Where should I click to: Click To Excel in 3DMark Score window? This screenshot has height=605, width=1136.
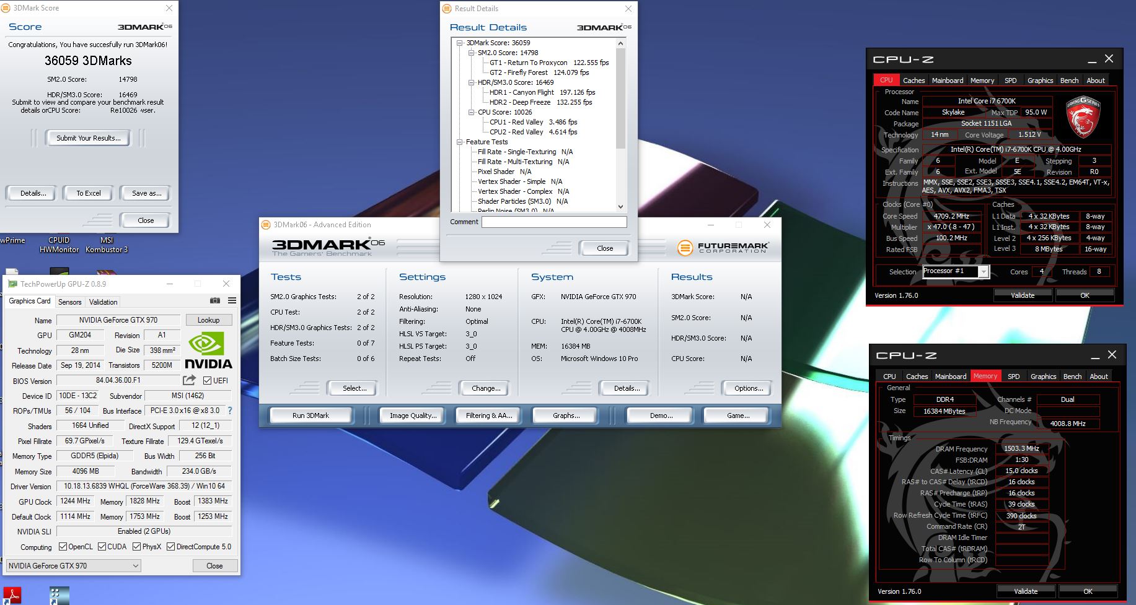pos(88,193)
